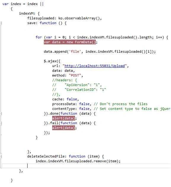Screen dimensions: 171x187
Task: Click highlighted alert(data) inside the done callback
Action: [x=63, y=118]
